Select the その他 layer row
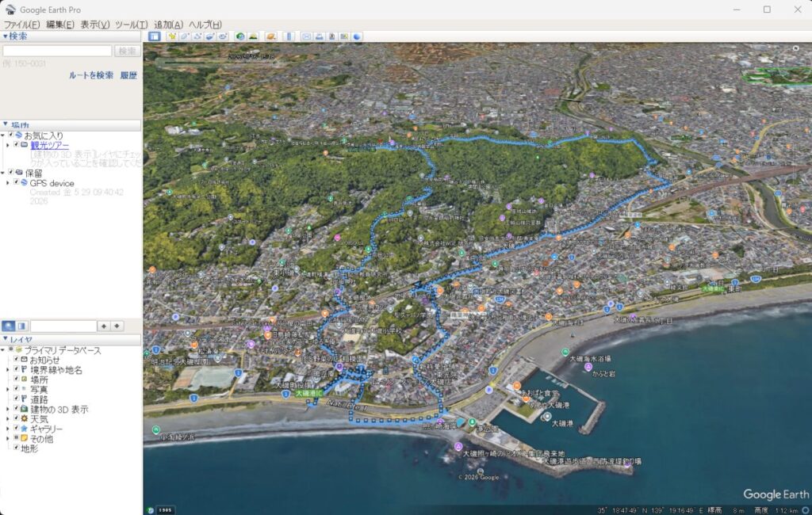 41,438
